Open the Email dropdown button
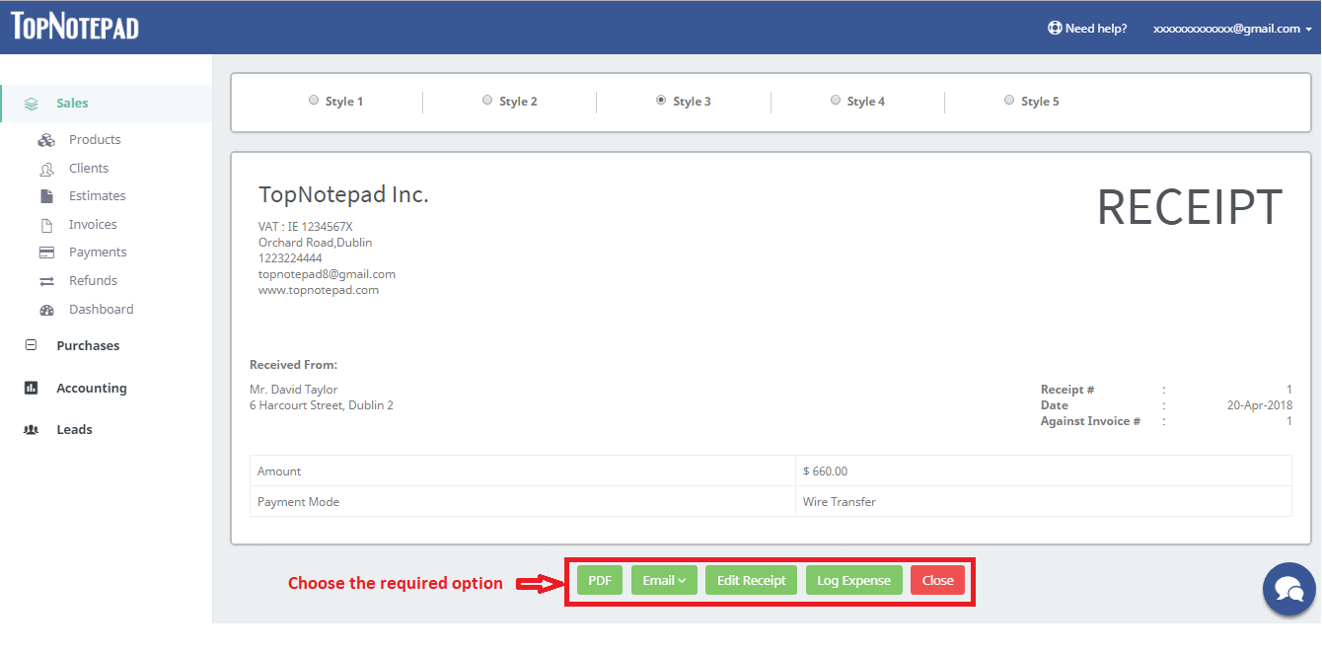 664,580
